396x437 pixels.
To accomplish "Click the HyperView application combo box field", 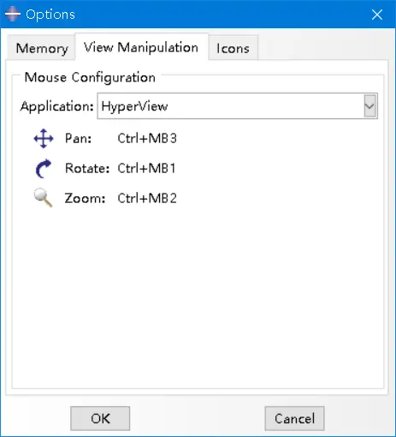I will [x=237, y=106].
